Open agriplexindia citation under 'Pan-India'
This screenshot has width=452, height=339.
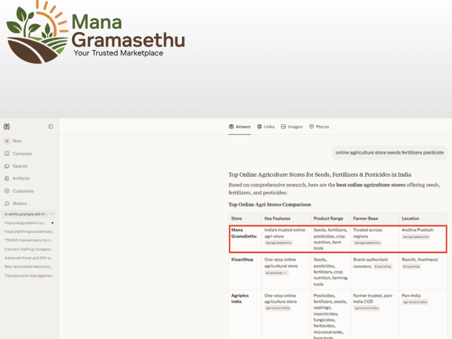pos(415,302)
